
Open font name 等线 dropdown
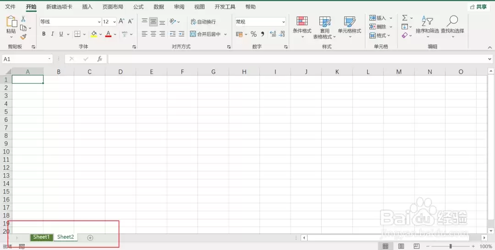99,22
